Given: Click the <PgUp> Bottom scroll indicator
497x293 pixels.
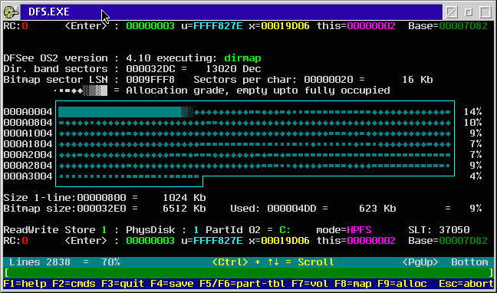Looking at the screenshot, I should click(x=445, y=262).
